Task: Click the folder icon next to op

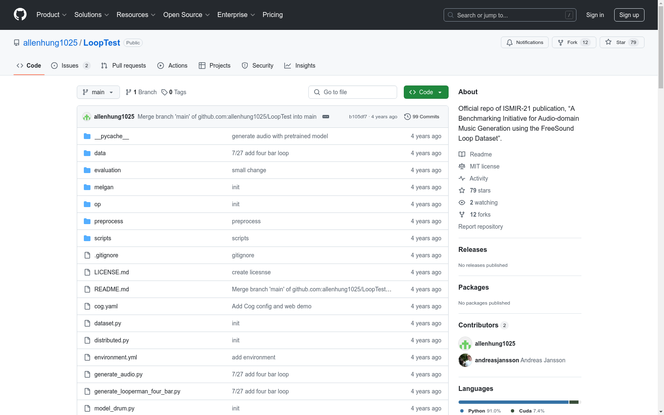Action: (87, 204)
